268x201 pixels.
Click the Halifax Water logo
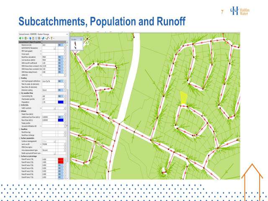(x=240, y=11)
